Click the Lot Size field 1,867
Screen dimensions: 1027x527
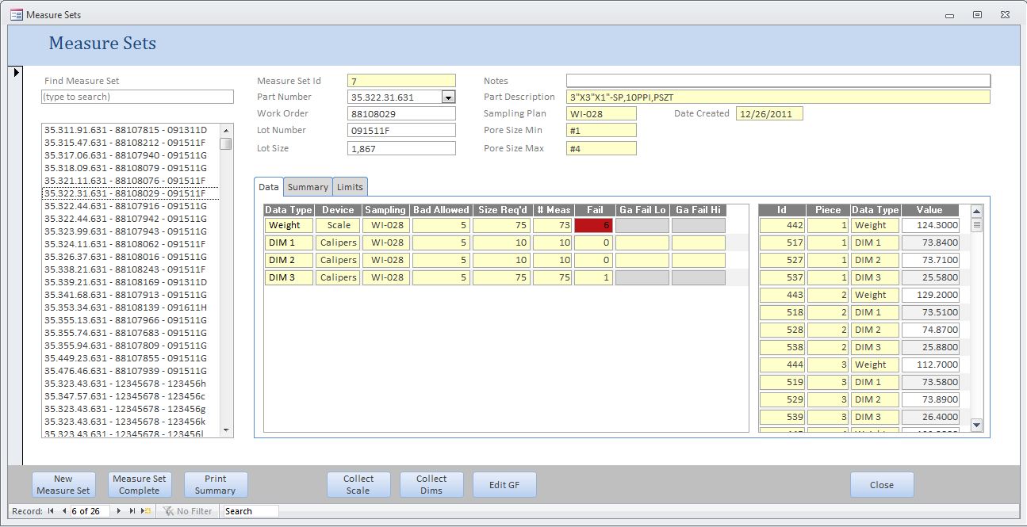[x=401, y=148]
